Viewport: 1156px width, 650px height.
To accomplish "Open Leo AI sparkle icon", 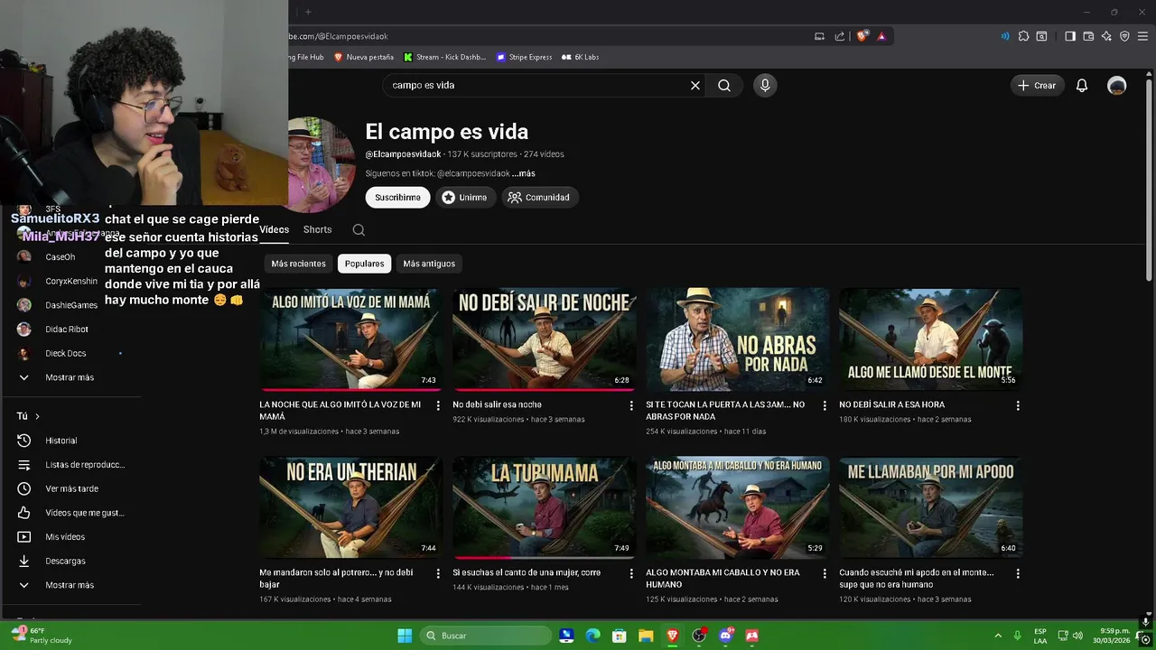I will click(x=1106, y=36).
